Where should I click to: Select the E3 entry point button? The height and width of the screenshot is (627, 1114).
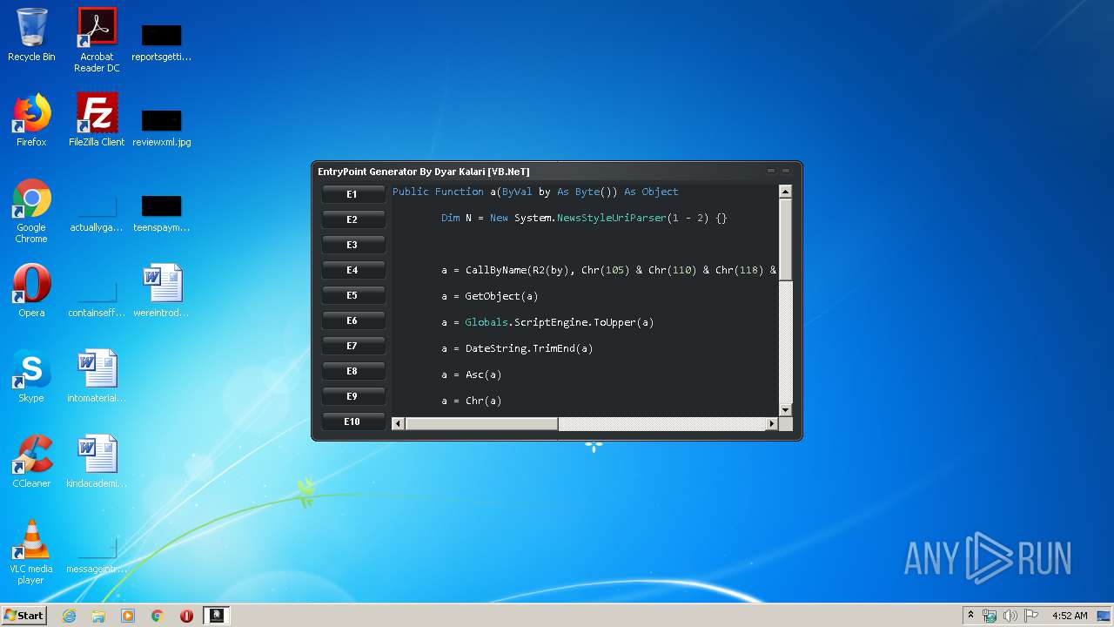pos(352,245)
